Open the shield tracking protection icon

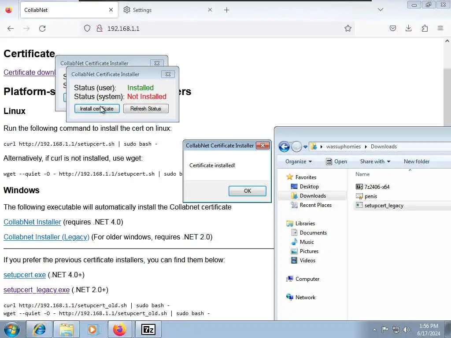[87, 28]
